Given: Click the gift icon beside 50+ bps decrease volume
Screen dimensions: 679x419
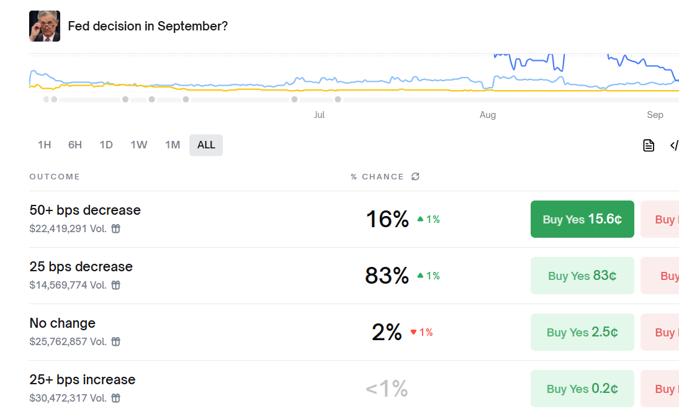Looking at the screenshot, I should pyautogui.click(x=116, y=228).
